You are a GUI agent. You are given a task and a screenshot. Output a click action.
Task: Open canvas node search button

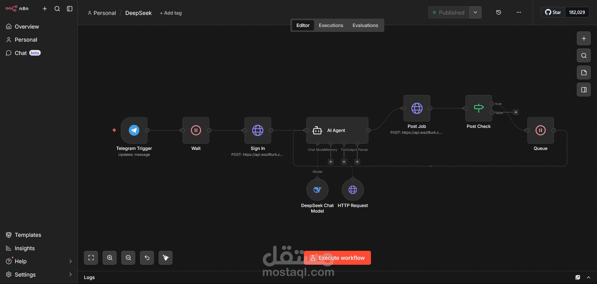[584, 56]
